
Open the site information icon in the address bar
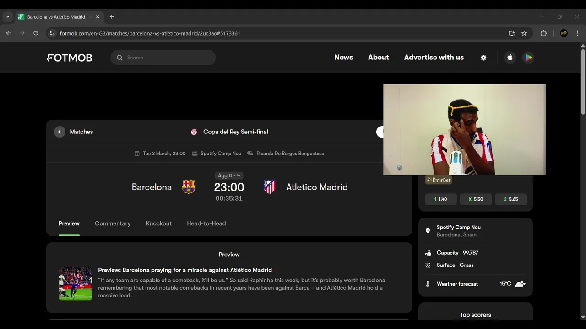(52, 33)
